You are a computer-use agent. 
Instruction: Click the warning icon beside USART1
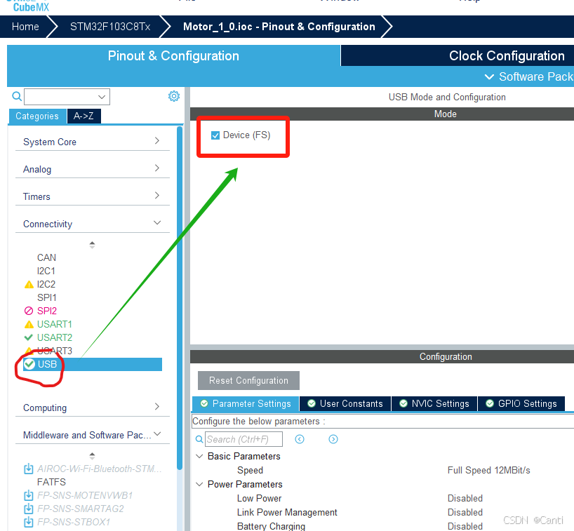click(x=29, y=324)
